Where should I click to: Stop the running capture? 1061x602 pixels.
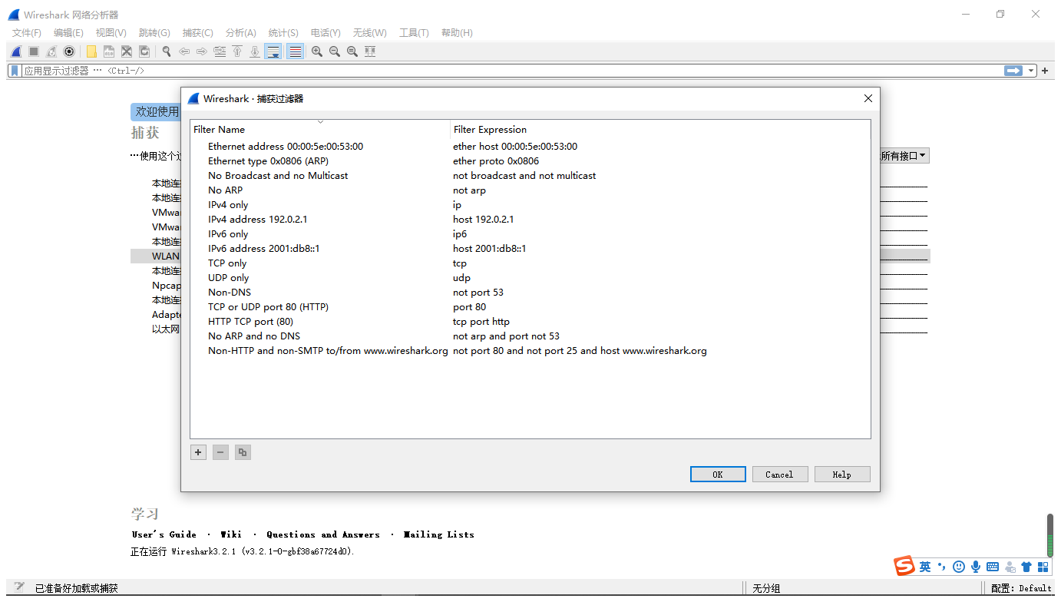[x=34, y=51]
